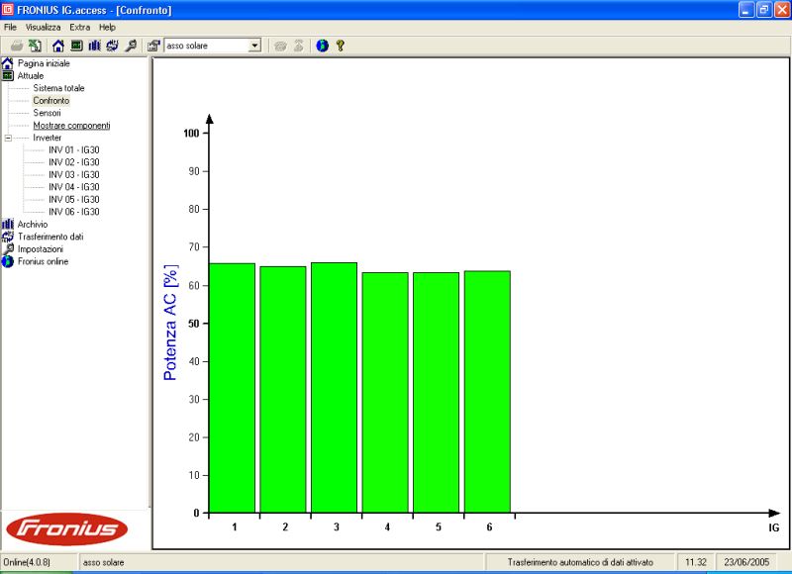Click the green bar for inverter 5
792x574 pixels.
pyautogui.click(x=436, y=393)
